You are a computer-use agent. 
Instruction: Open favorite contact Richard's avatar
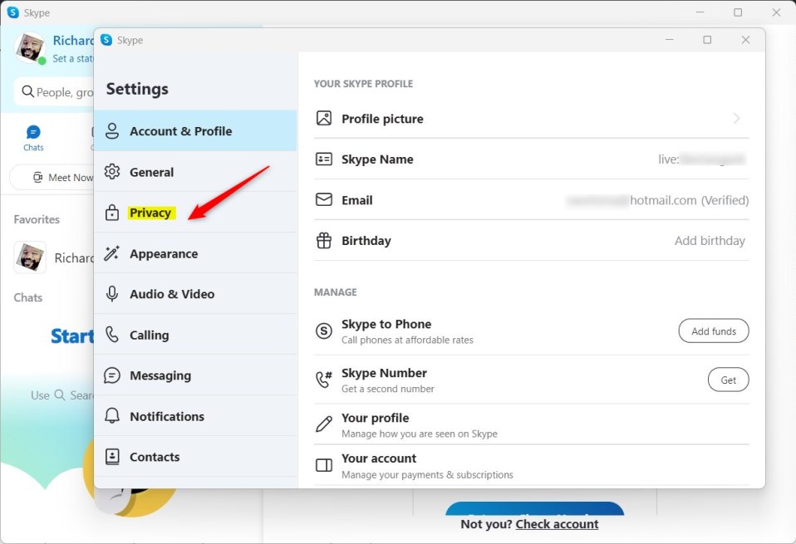pos(30,257)
